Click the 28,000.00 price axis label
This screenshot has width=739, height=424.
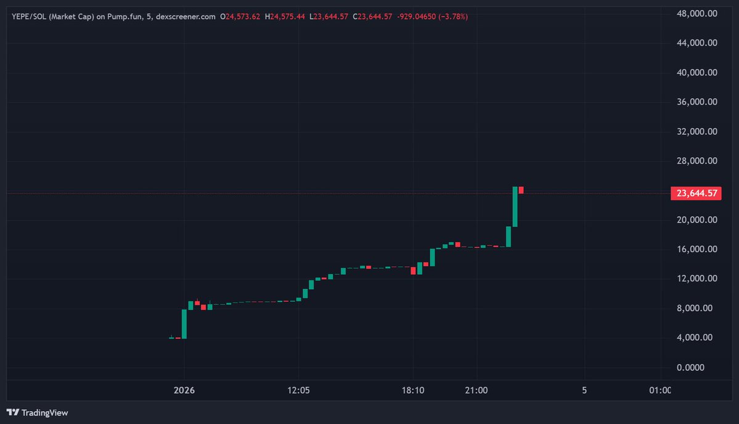(x=696, y=161)
